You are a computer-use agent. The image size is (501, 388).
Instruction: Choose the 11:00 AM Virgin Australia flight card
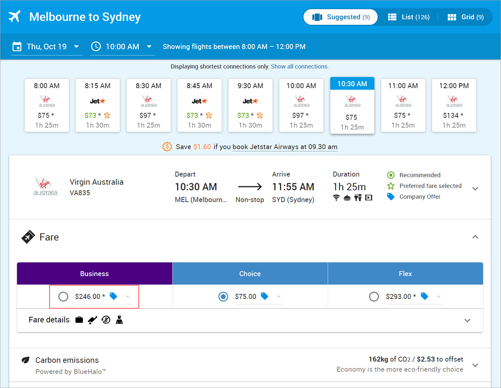[x=403, y=105]
